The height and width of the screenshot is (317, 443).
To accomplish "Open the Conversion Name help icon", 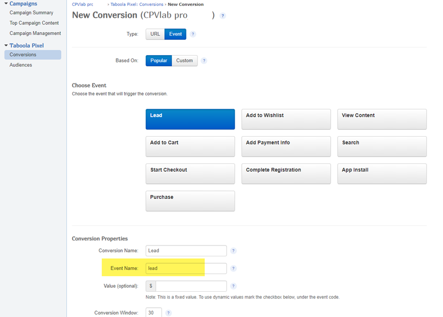I will [233, 250].
